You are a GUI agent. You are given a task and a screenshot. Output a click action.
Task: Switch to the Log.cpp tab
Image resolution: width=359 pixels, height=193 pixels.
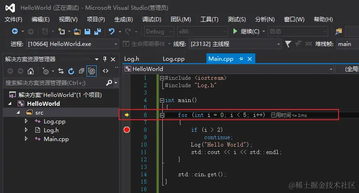[x=173, y=59]
